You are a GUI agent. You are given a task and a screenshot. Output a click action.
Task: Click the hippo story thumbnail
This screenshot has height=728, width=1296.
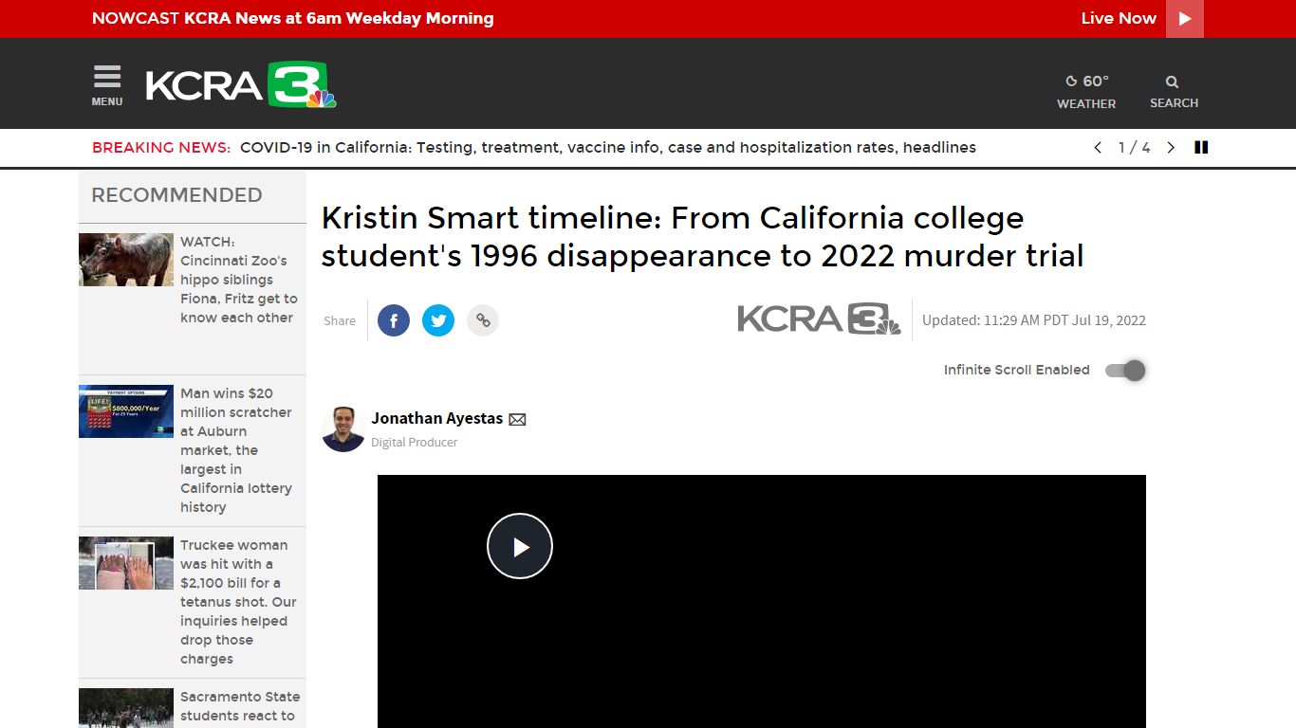(126, 260)
